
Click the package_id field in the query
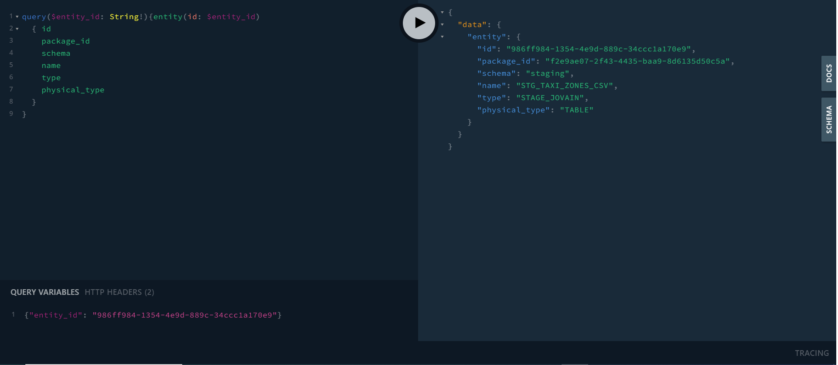(x=65, y=41)
